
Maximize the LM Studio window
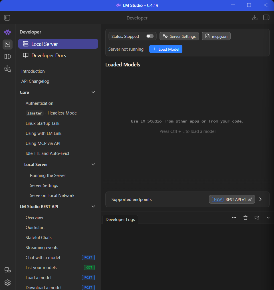coord(249,5)
